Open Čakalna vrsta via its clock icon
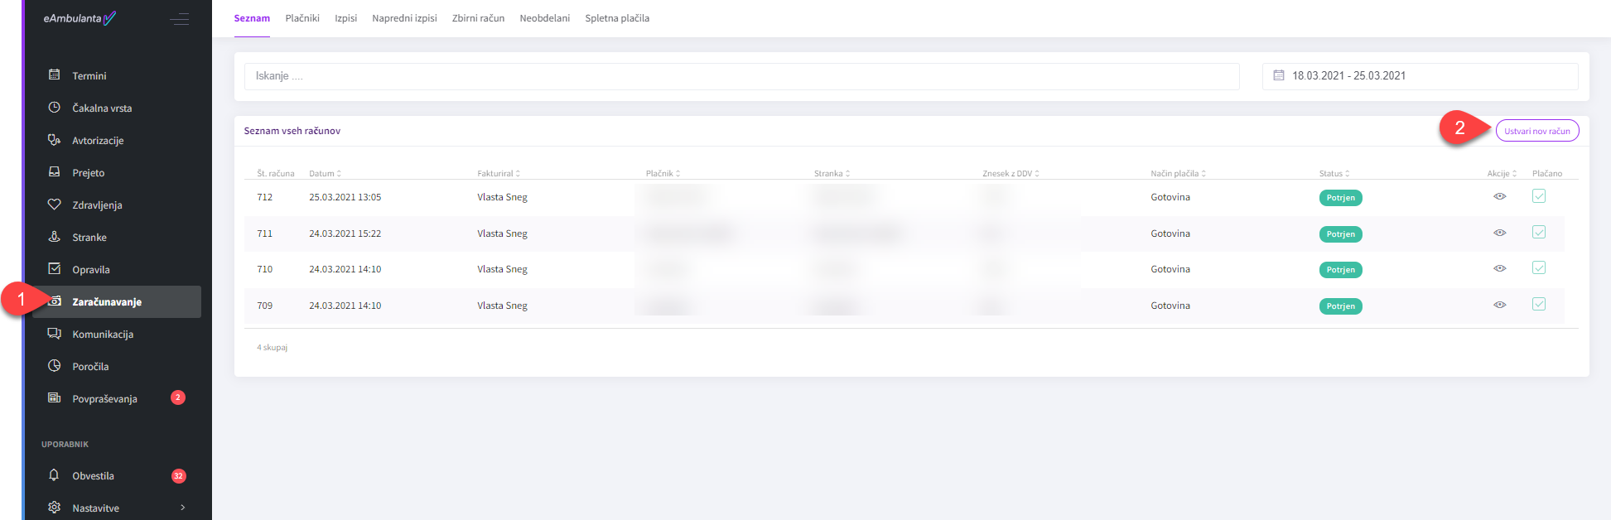Viewport: 1611px width, 520px height. pyautogui.click(x=55, y=108)
